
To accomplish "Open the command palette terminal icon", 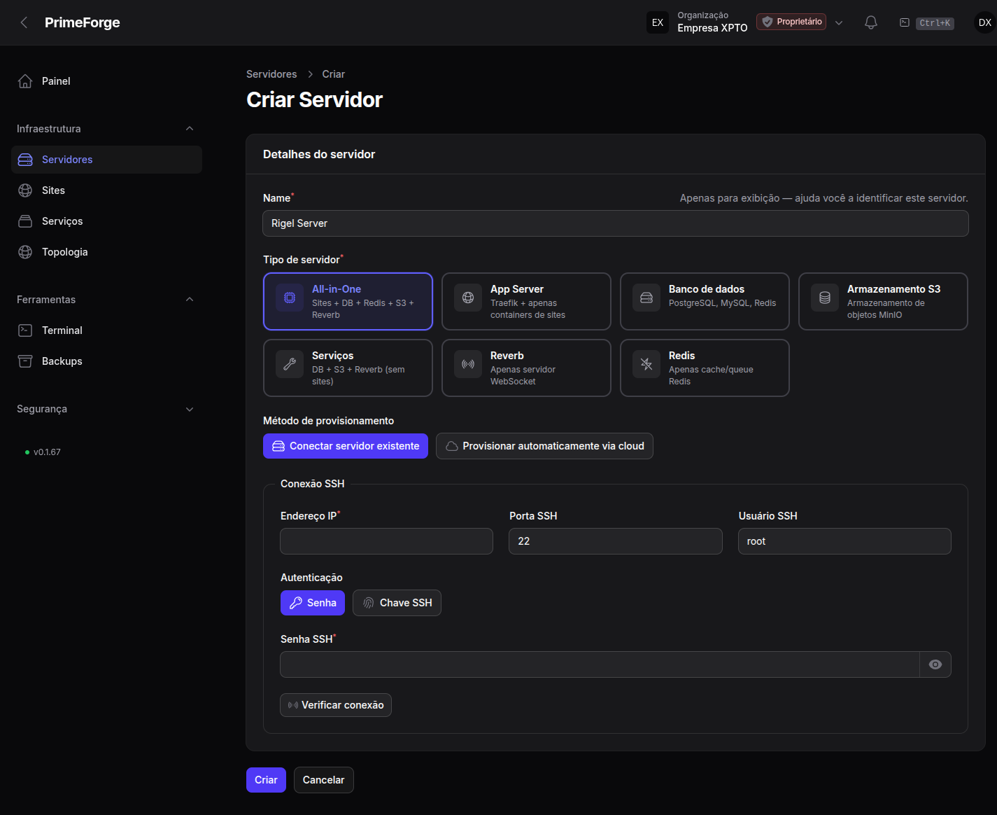I will click(905, 22).
